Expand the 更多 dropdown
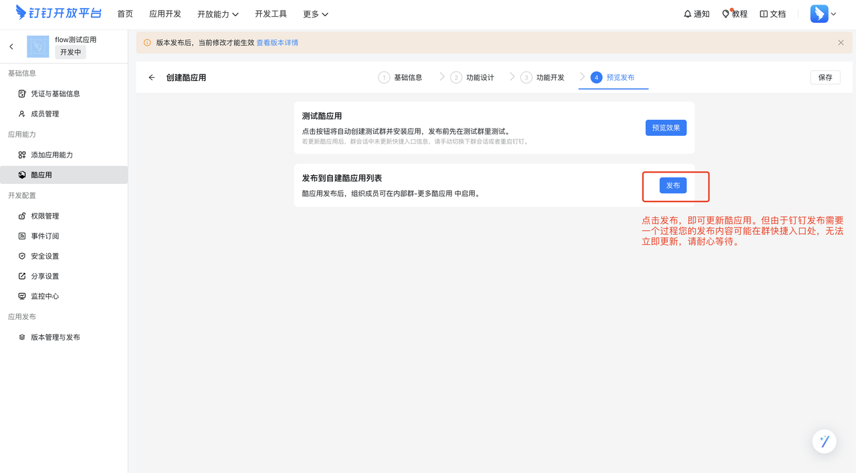856x473 pixels. point(315,13)
